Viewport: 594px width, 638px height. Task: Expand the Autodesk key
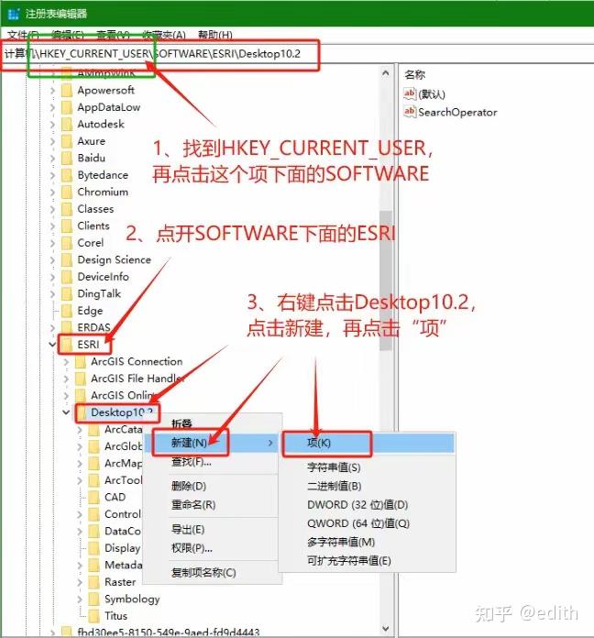(x=52, y=124)
